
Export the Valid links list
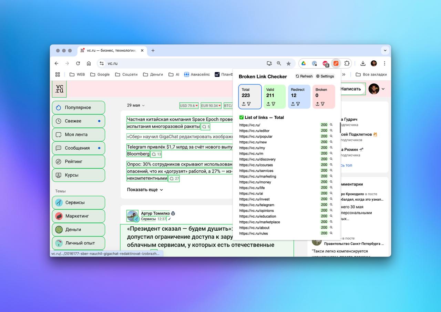[x=268, y=104]
